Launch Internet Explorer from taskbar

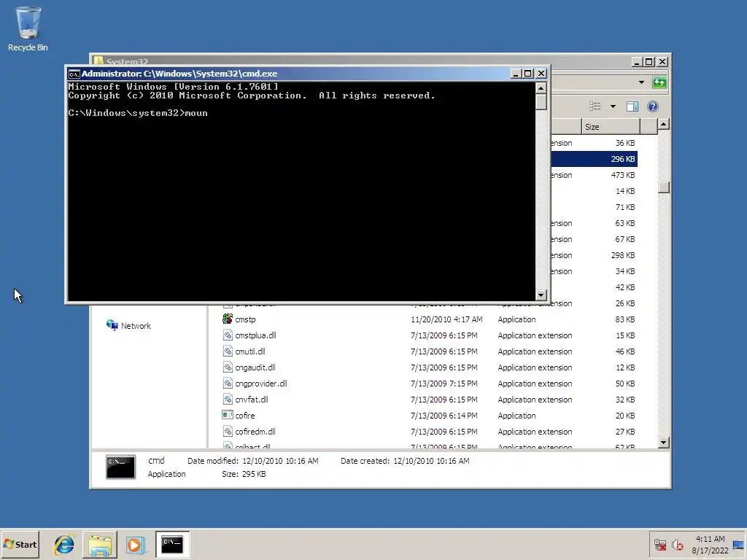coord(64,544)
